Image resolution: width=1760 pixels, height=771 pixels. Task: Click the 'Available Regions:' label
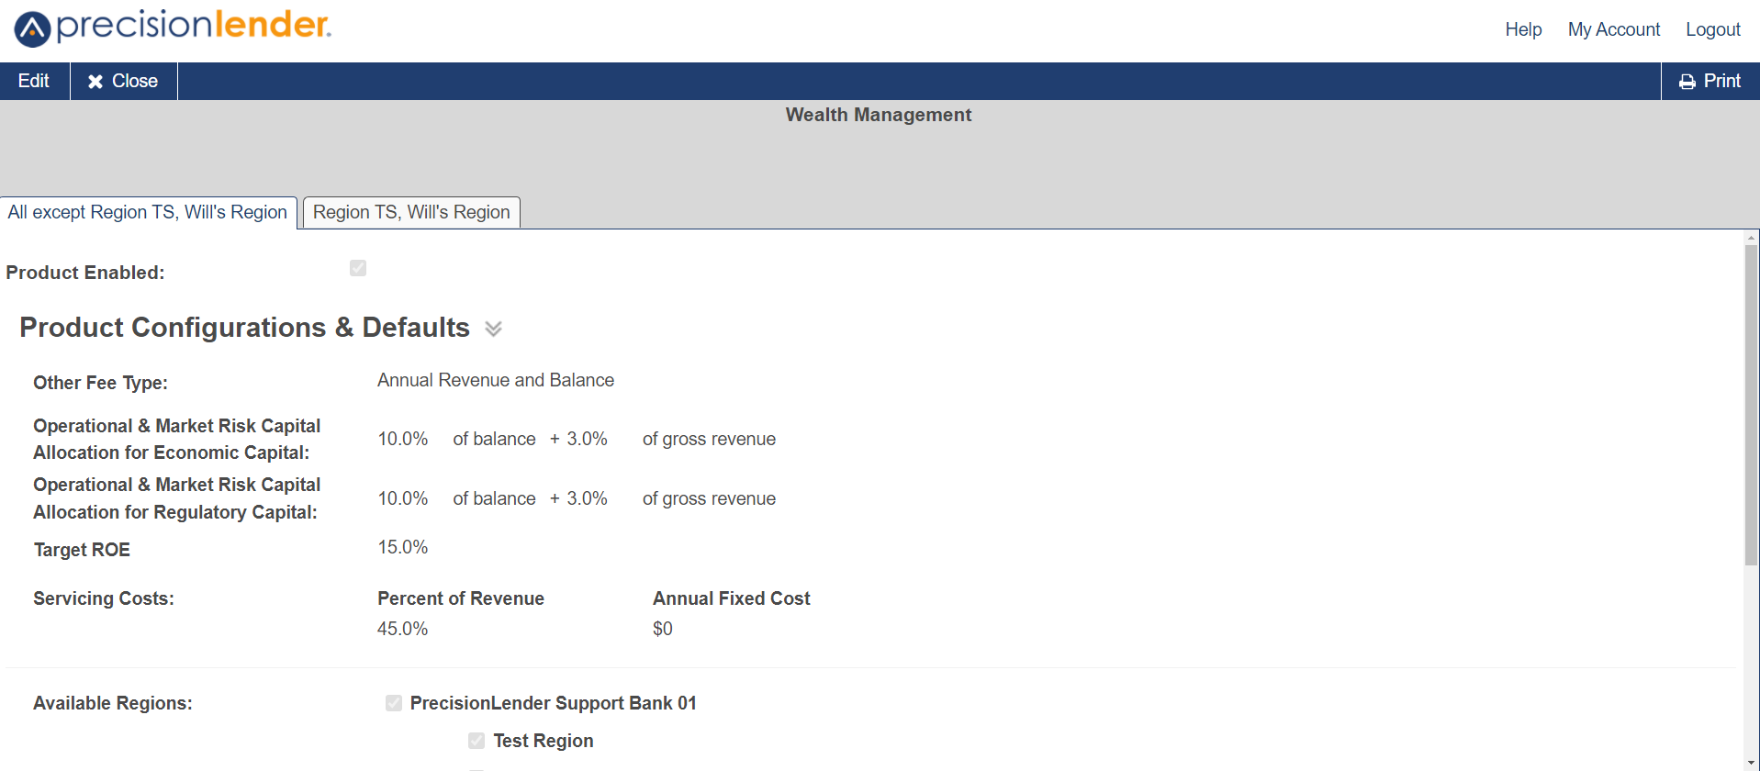tap(113, 703)
